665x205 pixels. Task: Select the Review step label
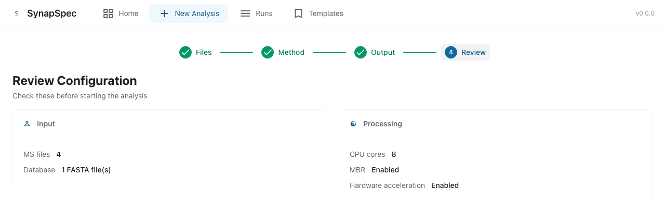(x=473, y=52)
